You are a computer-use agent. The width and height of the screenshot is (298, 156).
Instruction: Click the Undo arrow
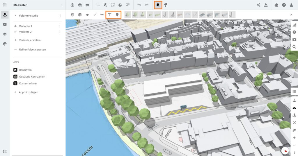[x=139, y=5]
